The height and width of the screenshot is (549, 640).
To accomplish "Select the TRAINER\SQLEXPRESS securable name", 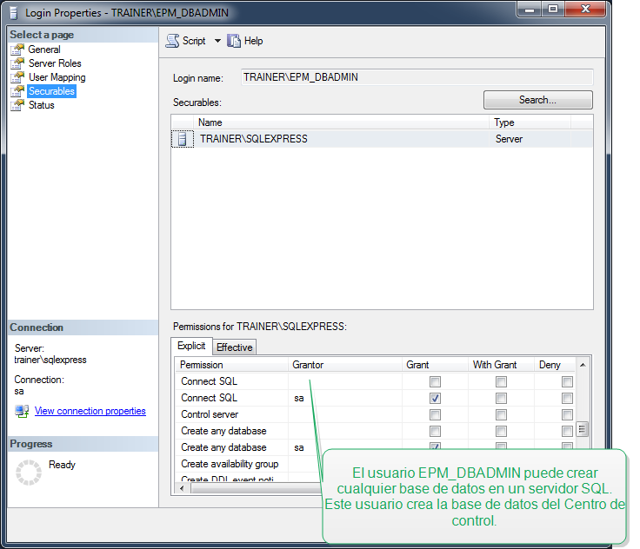I will [x=253, y=139].
